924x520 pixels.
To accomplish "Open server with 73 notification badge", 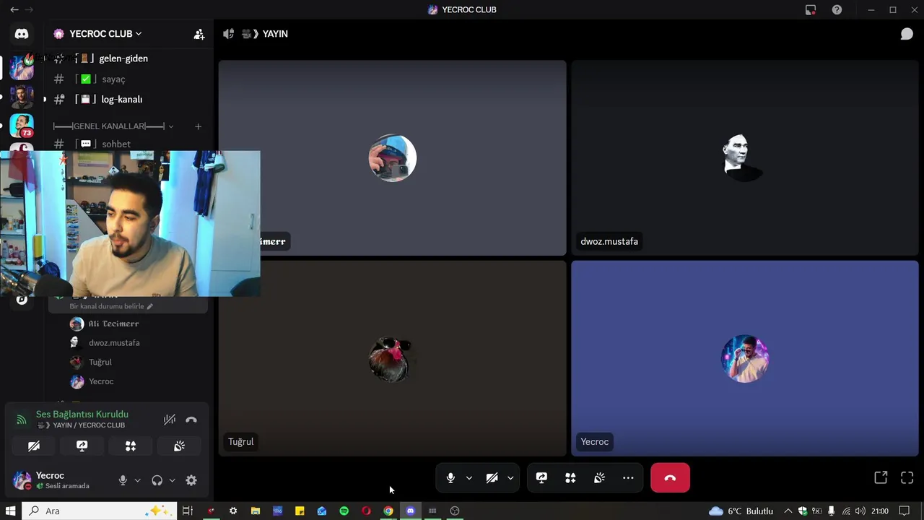I will [22, 126].
